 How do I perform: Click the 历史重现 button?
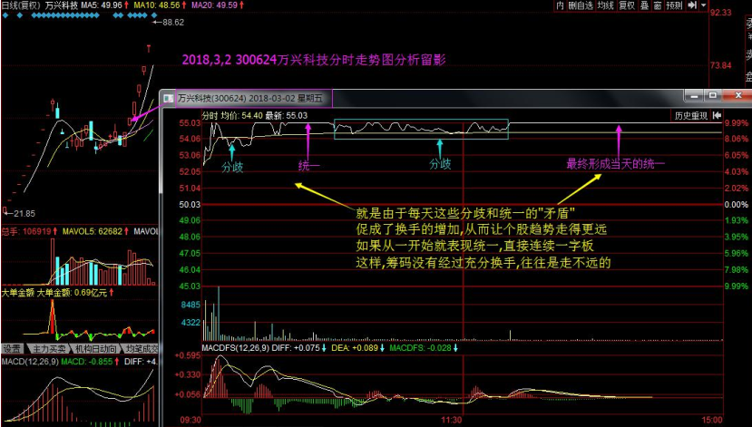(x=689, y=115)
